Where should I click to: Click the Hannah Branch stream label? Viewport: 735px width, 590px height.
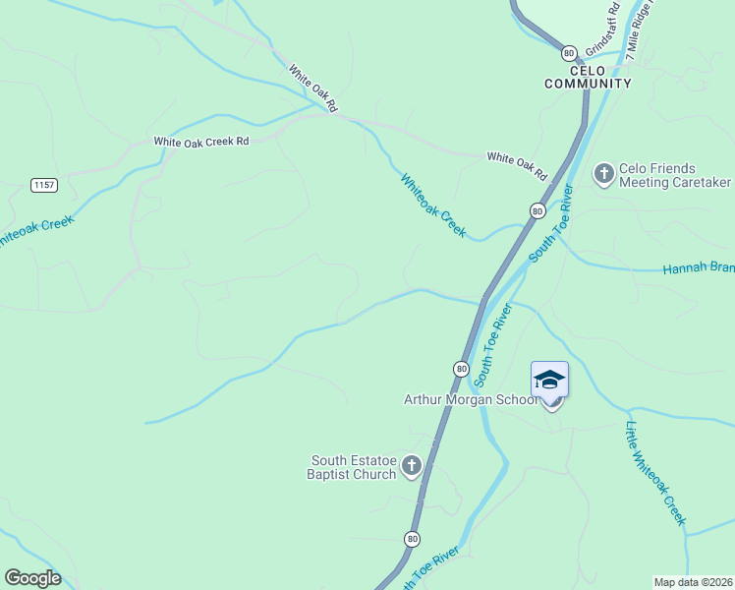click(699, 267)
